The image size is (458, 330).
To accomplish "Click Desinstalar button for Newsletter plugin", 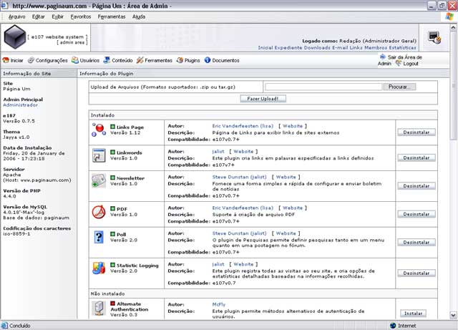I will click(x=416, y=186).
